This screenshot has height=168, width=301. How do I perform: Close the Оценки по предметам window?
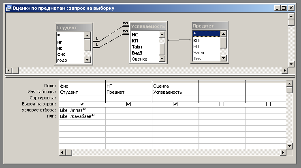point(291,8)
